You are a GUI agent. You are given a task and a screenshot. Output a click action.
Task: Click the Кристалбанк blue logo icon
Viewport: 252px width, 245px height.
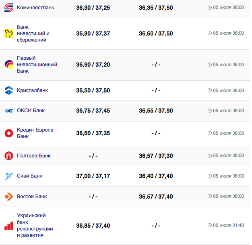(9, 90)
